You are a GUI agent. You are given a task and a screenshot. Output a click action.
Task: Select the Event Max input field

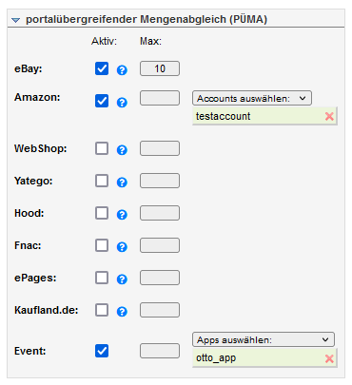click(160, 351)
